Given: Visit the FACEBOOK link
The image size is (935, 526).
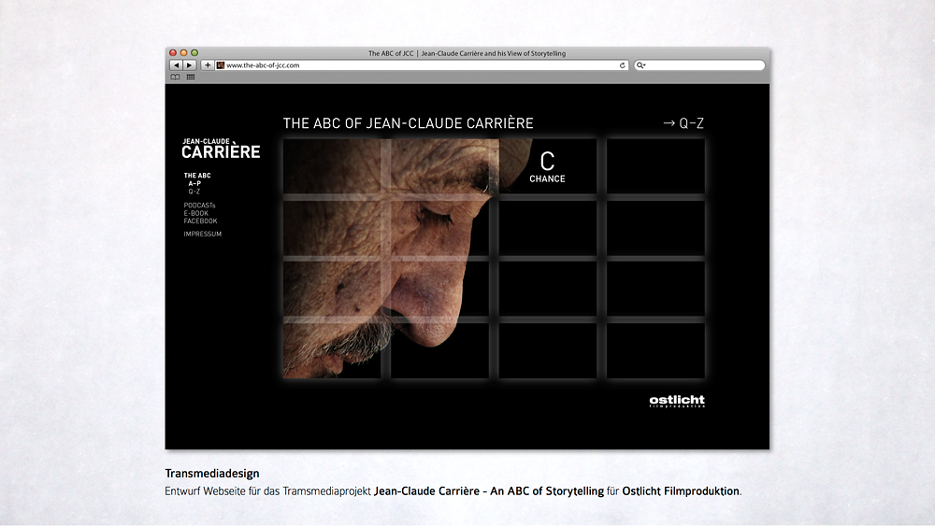Looking at the screenshot, I should (200, 220).
